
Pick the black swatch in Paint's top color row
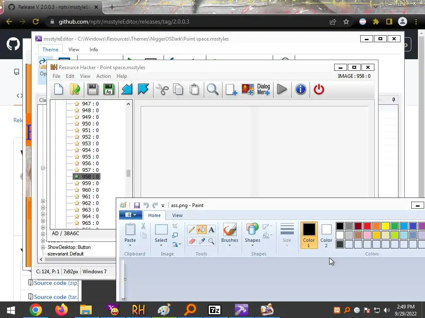(340, 226)
